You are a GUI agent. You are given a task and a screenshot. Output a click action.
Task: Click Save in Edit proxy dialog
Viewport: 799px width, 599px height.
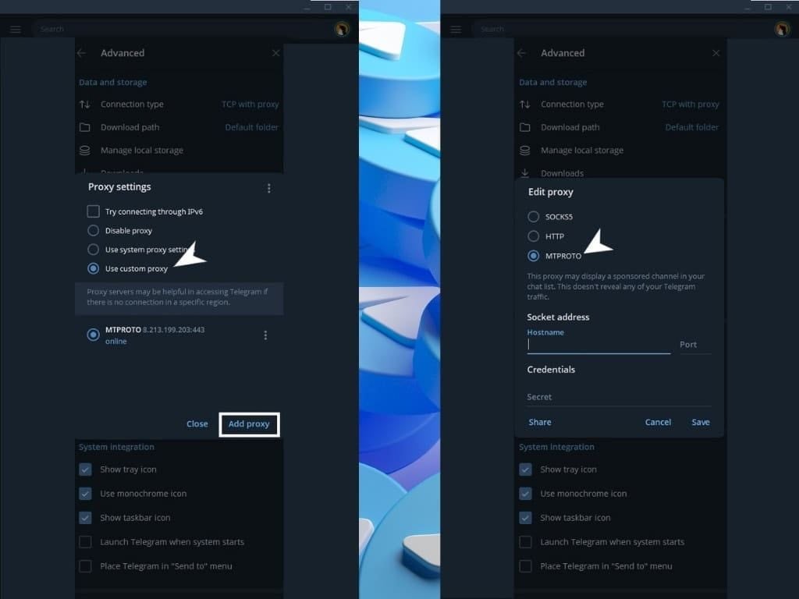point(701,422)
